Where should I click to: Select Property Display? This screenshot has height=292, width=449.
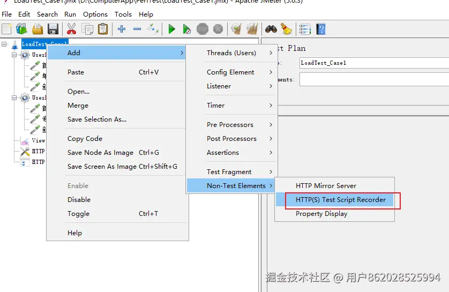point(334,214)
